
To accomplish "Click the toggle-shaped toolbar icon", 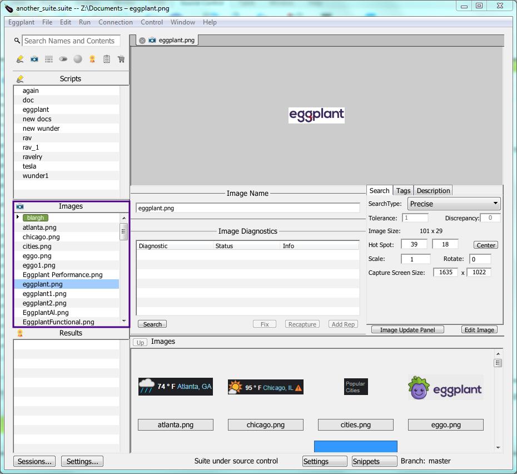I will pos(63,59).
